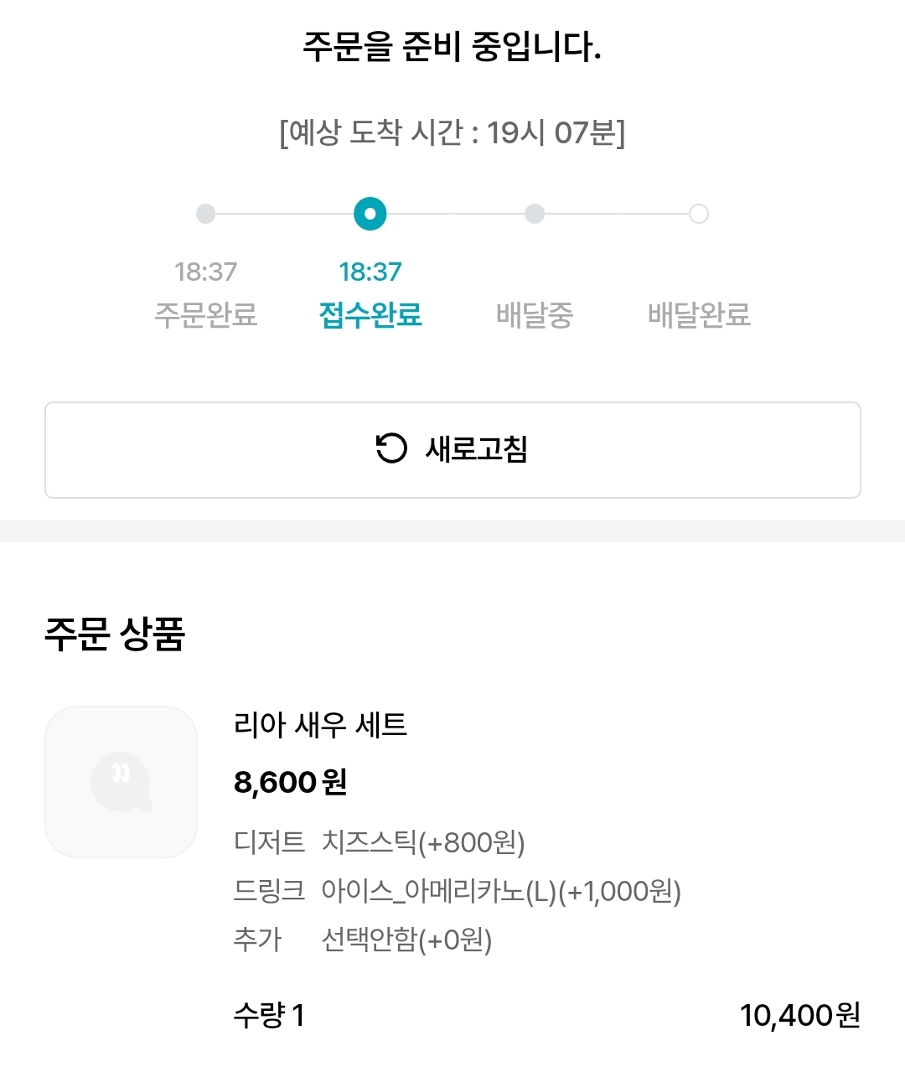
Task: Tap the 배달중 step label
Action: point(535,314)
